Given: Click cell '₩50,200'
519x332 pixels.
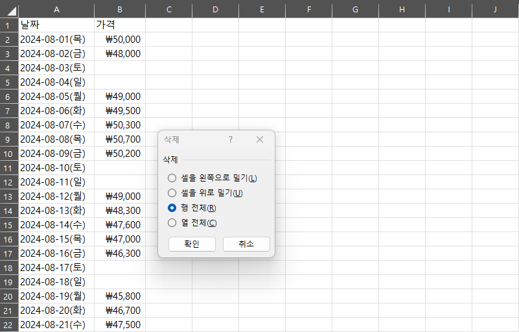Looking at the screenshot, I should point(120,154).
